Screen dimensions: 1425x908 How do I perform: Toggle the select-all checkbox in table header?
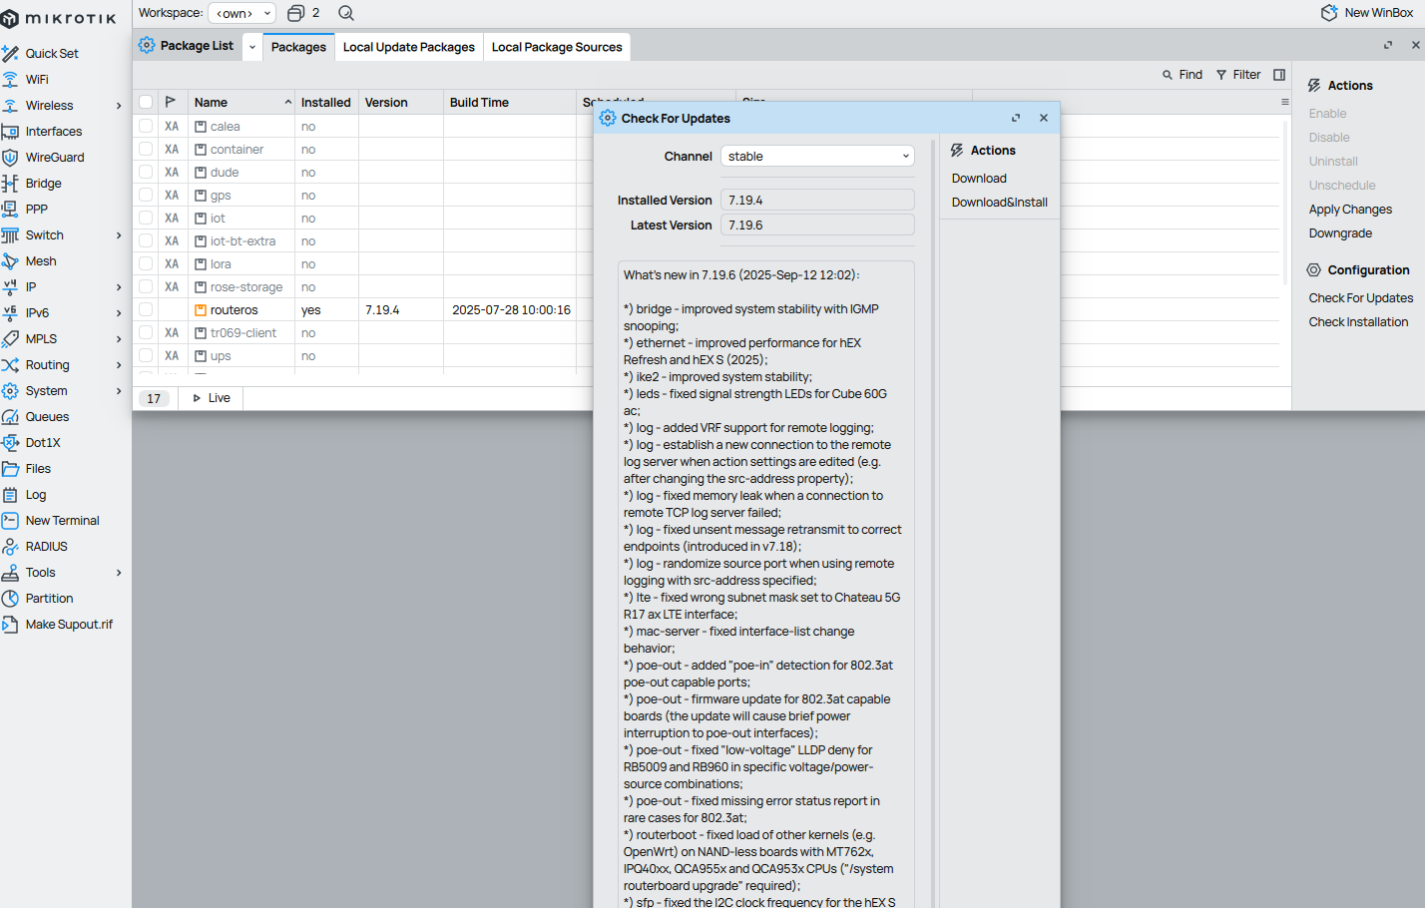point(146,102)
